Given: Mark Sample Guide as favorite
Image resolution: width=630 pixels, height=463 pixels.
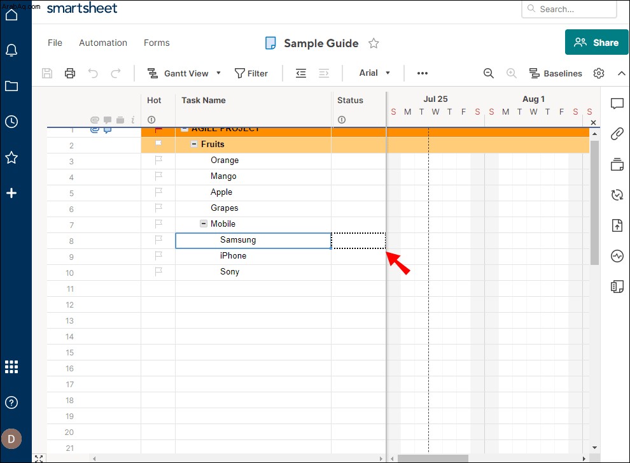Looking at the screenshot, I should click(x=374, y=43).
